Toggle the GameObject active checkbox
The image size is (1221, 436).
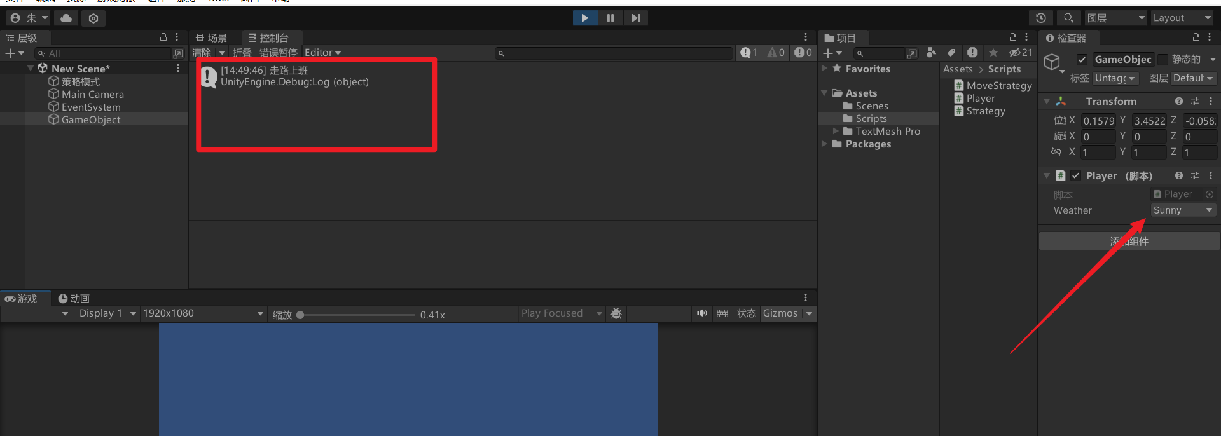tap(1082, 60)
